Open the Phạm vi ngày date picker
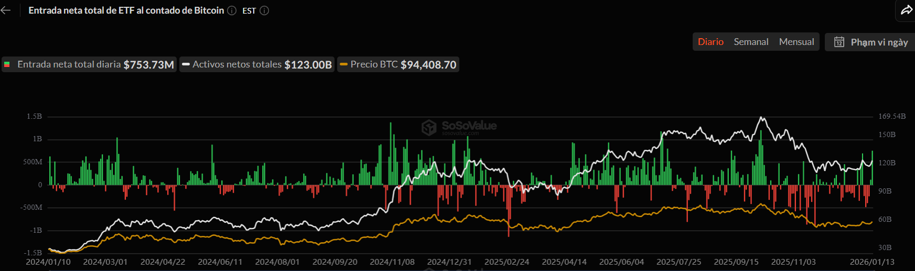This screenshot has width=915, height=271. (x=879, y=42)
